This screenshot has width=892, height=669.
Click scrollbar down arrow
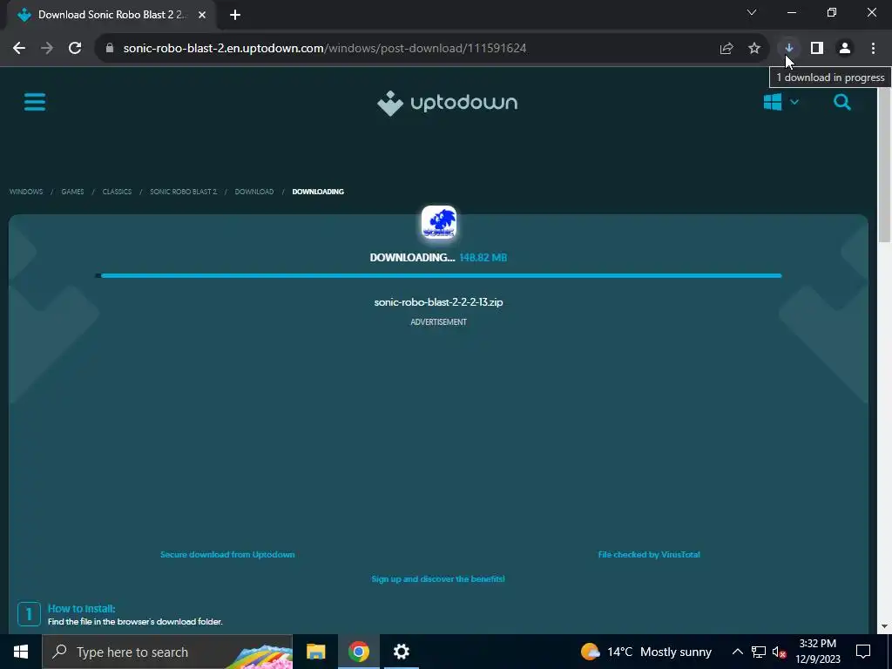[x=884, y=626]
